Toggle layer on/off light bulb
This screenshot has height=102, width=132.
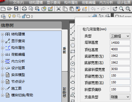tap(10, 16)
